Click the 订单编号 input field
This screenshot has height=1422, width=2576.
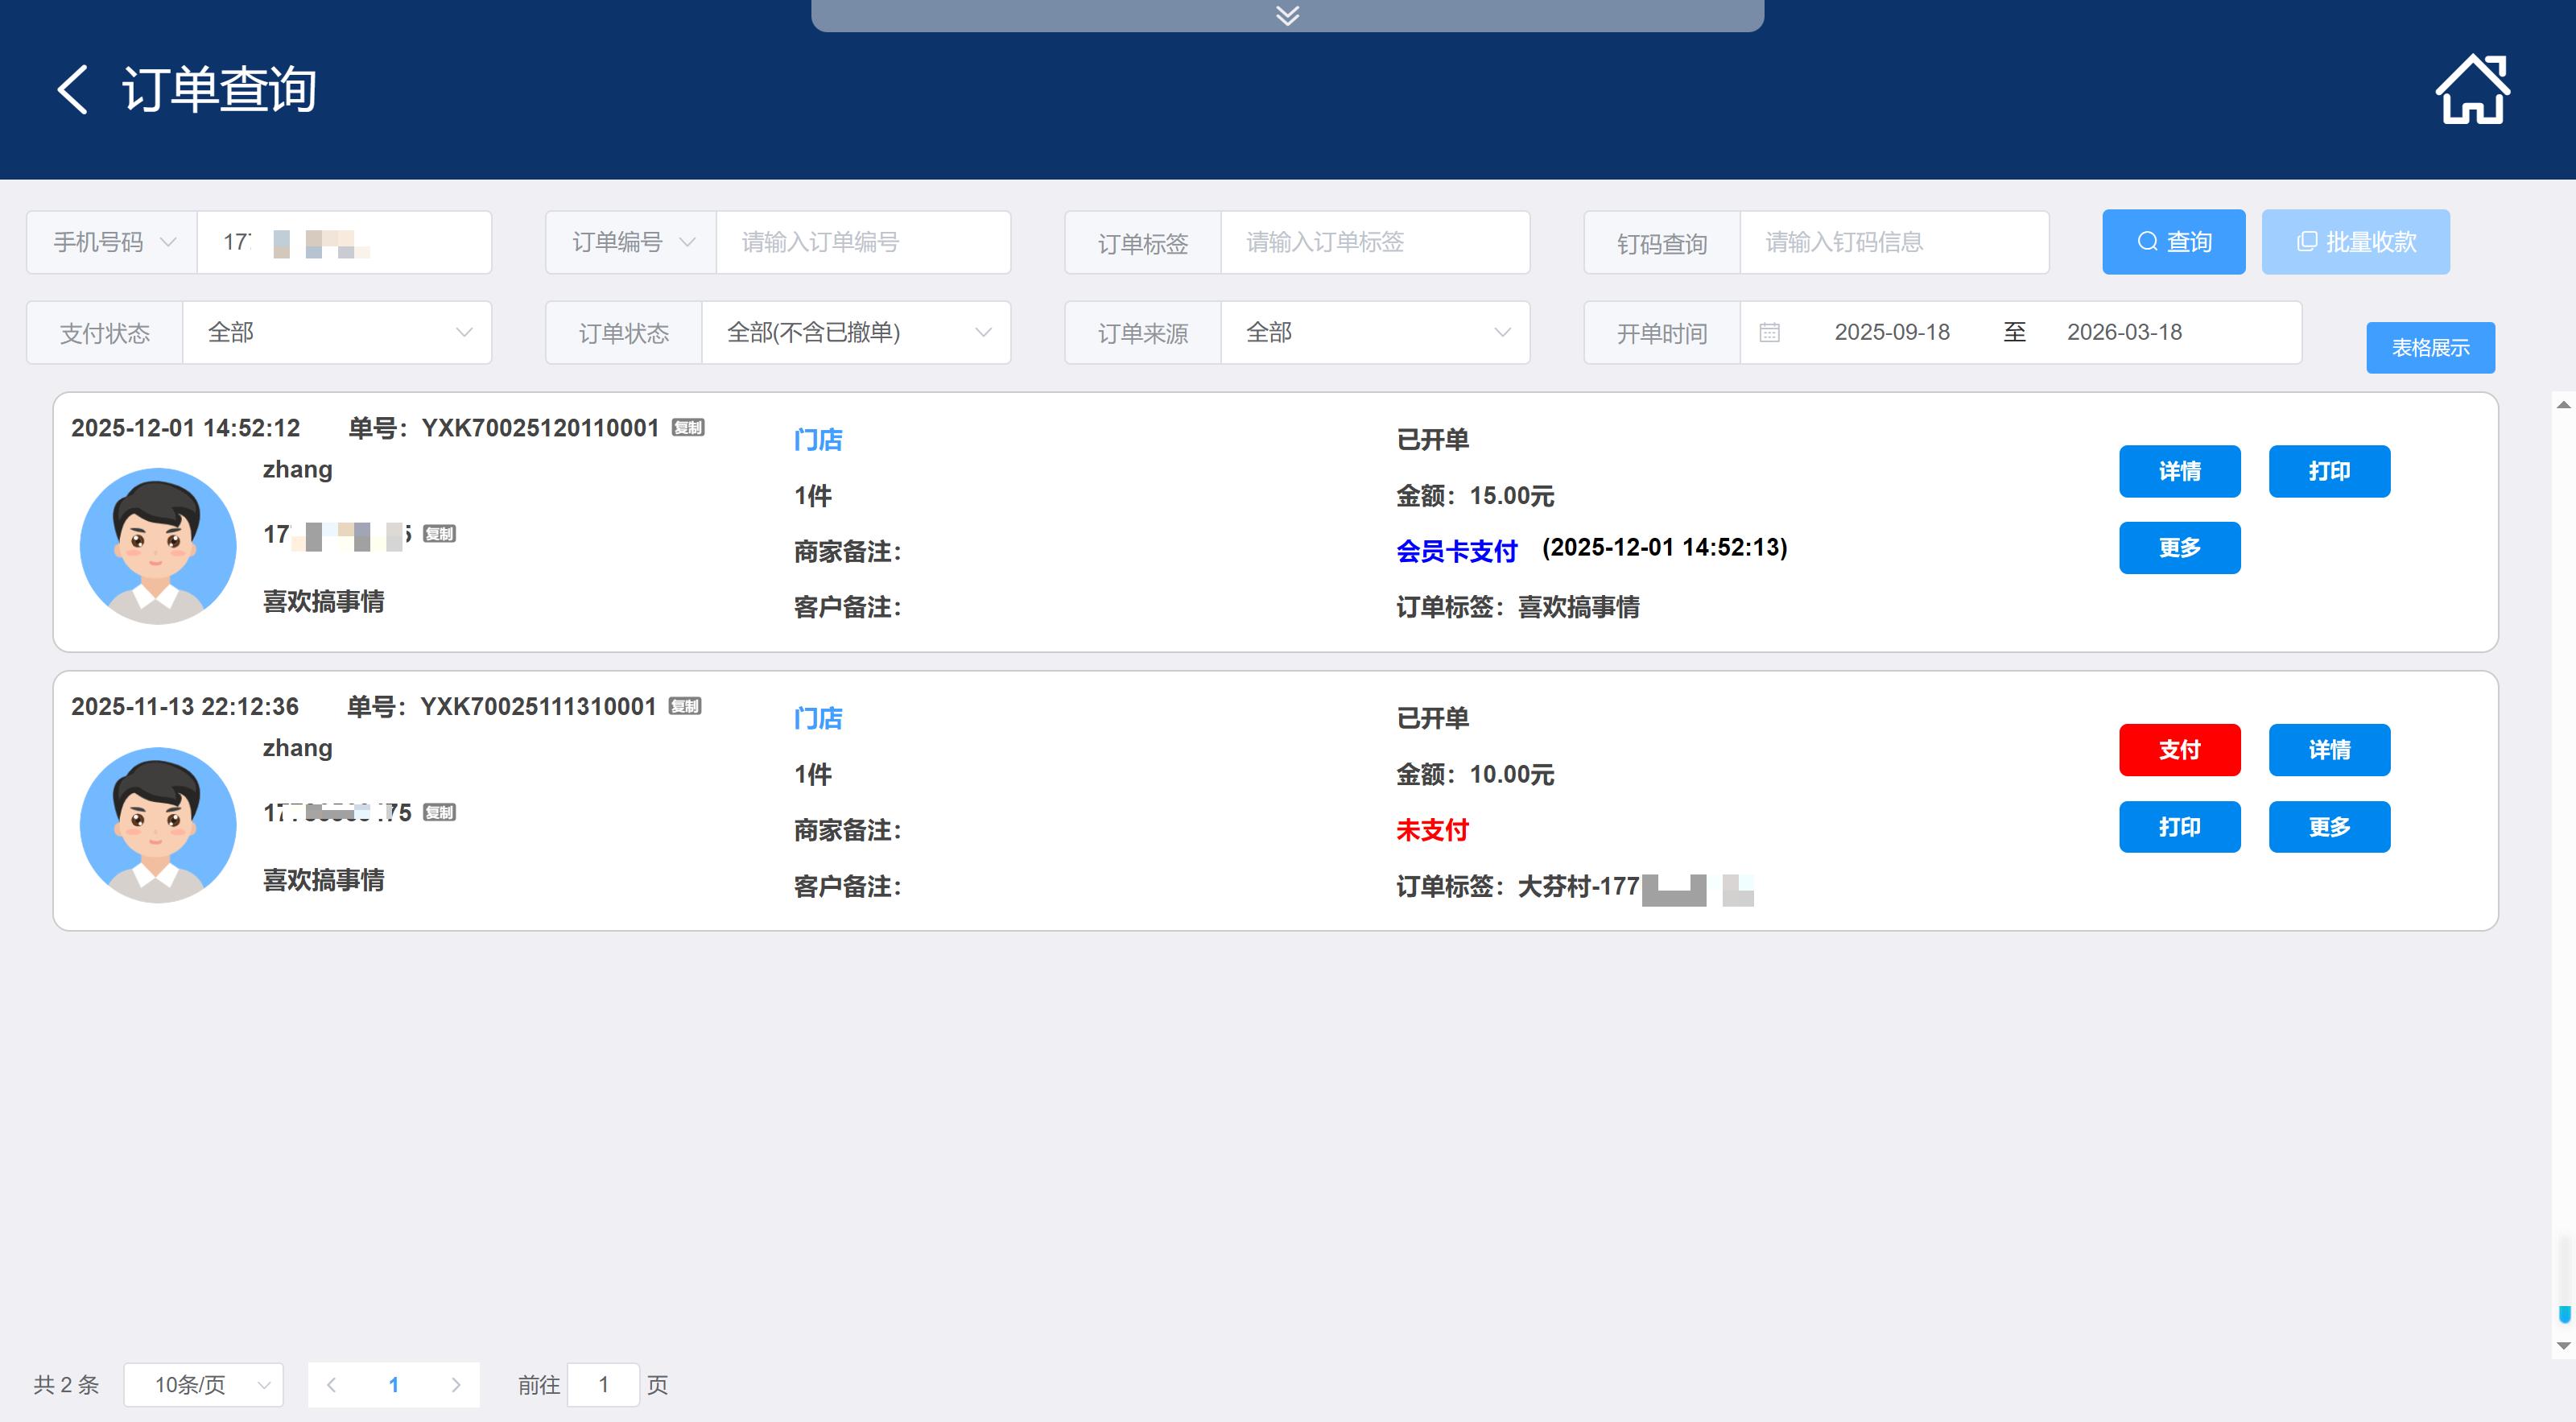pyautogui.click(x=862, y=242)
